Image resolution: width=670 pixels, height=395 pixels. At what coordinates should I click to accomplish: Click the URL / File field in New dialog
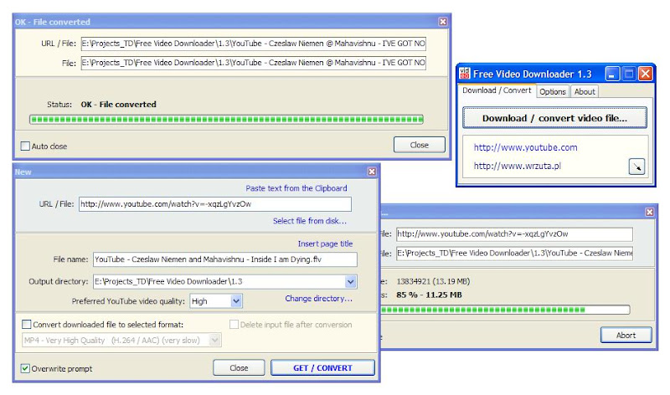215,204
